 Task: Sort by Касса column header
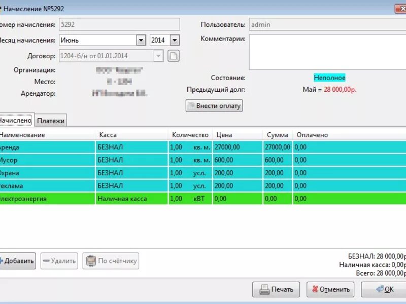[131, 135]
